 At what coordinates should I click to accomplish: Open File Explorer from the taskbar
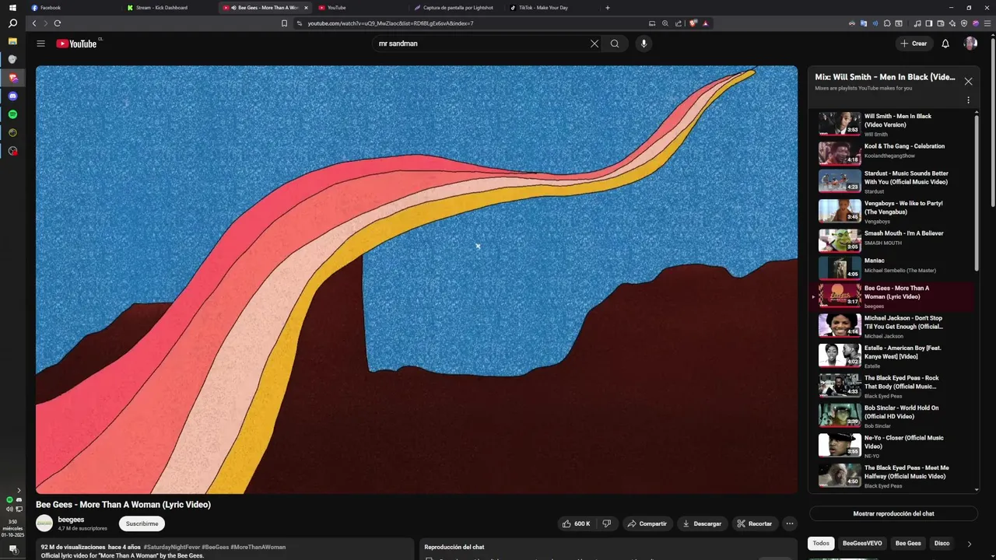click(x=12, y=40)
